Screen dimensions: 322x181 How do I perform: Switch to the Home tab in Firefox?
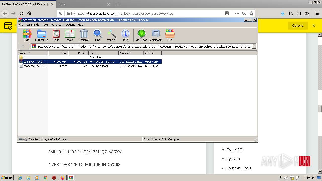coord(84,4)
